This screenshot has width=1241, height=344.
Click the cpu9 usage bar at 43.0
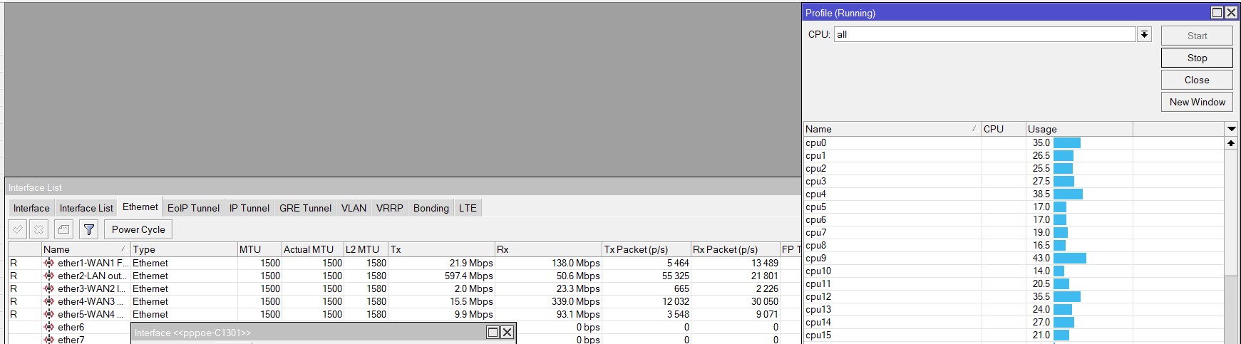point(1070,259)
